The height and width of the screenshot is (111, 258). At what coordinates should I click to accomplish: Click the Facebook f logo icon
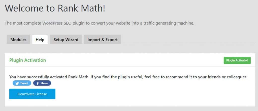38,83
